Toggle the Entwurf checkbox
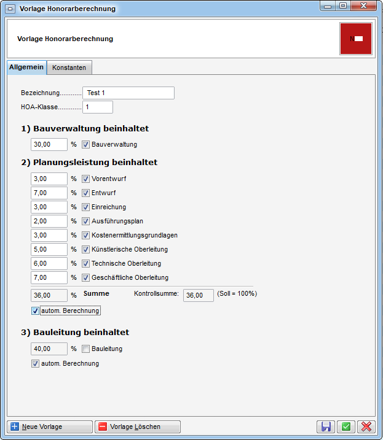This screenshot has width=383, height=440. [x=85, y=193]
